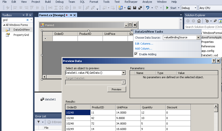Click the filter funnel icon in Error List
Screen dimensions: 222x131
coord(39,122)
